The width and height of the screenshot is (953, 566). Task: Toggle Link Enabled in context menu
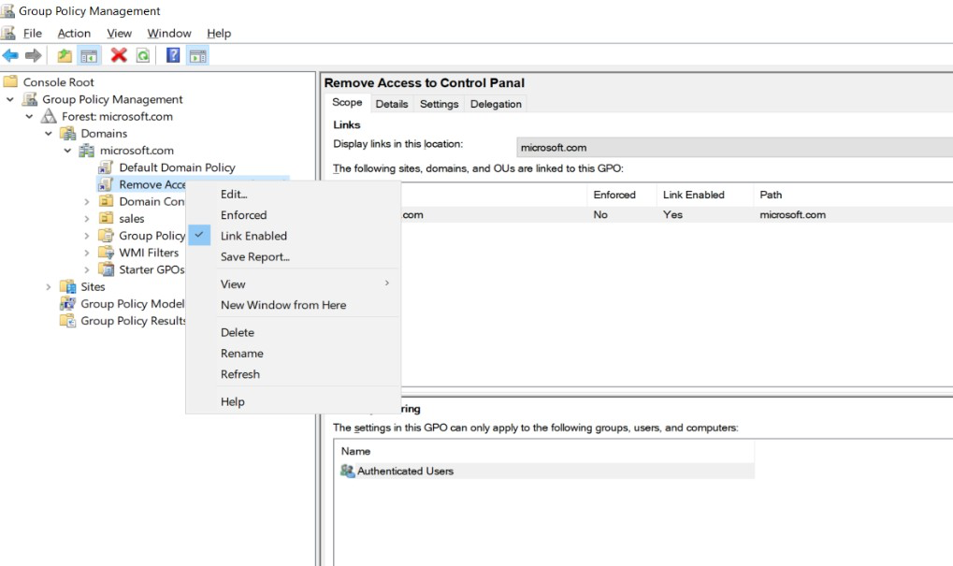click(293, 236)
